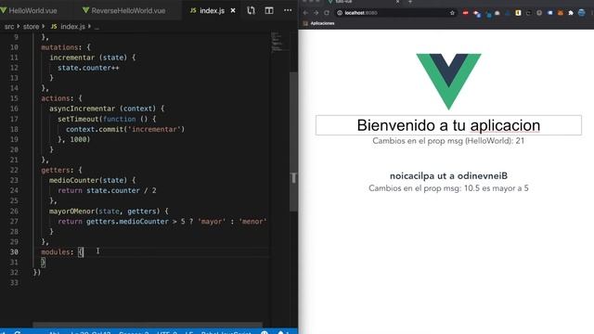The height and width of the screenshot is (334, 594).
Task: Click line number 10 in the gutter
Action: (14, 47)
